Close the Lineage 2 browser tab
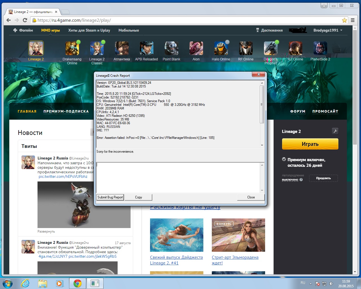The image size is (361, 289). (56, 12)
